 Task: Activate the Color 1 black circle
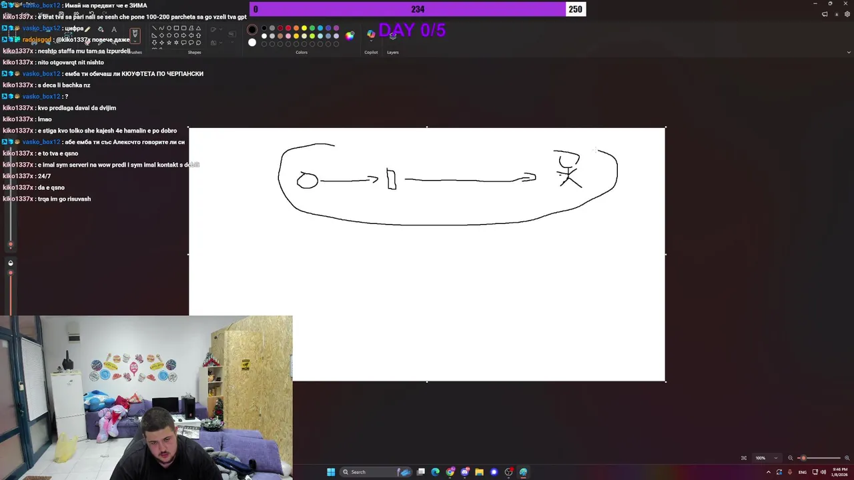(252, 29)
